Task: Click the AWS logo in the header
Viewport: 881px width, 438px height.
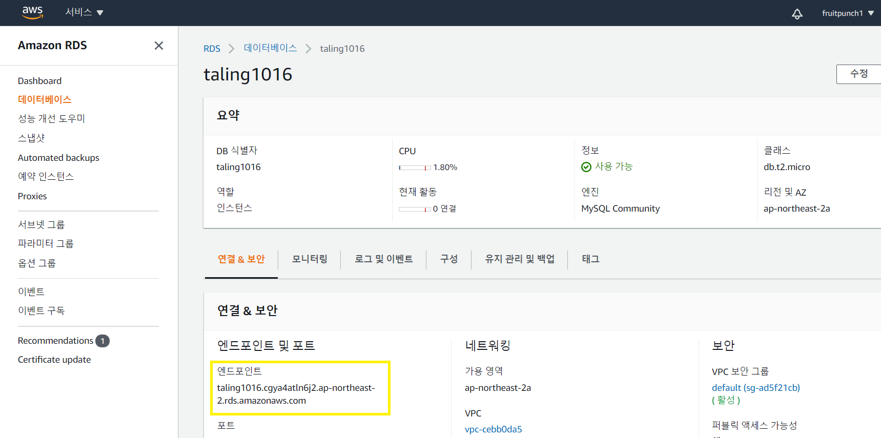Action: coord(32,12)
